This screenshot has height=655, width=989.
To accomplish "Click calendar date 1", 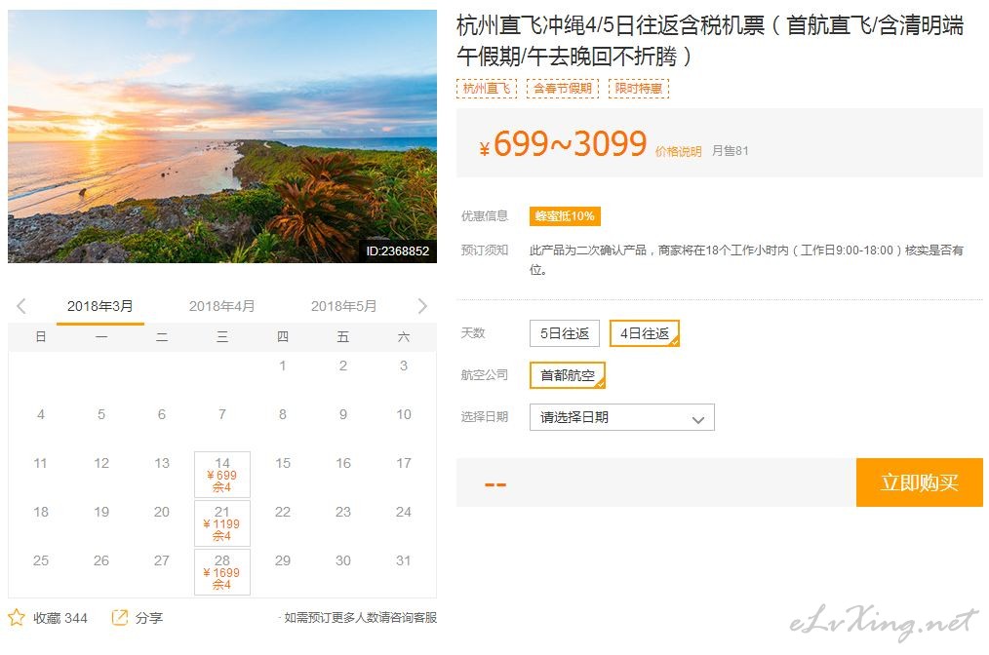I will click(283, 366).
